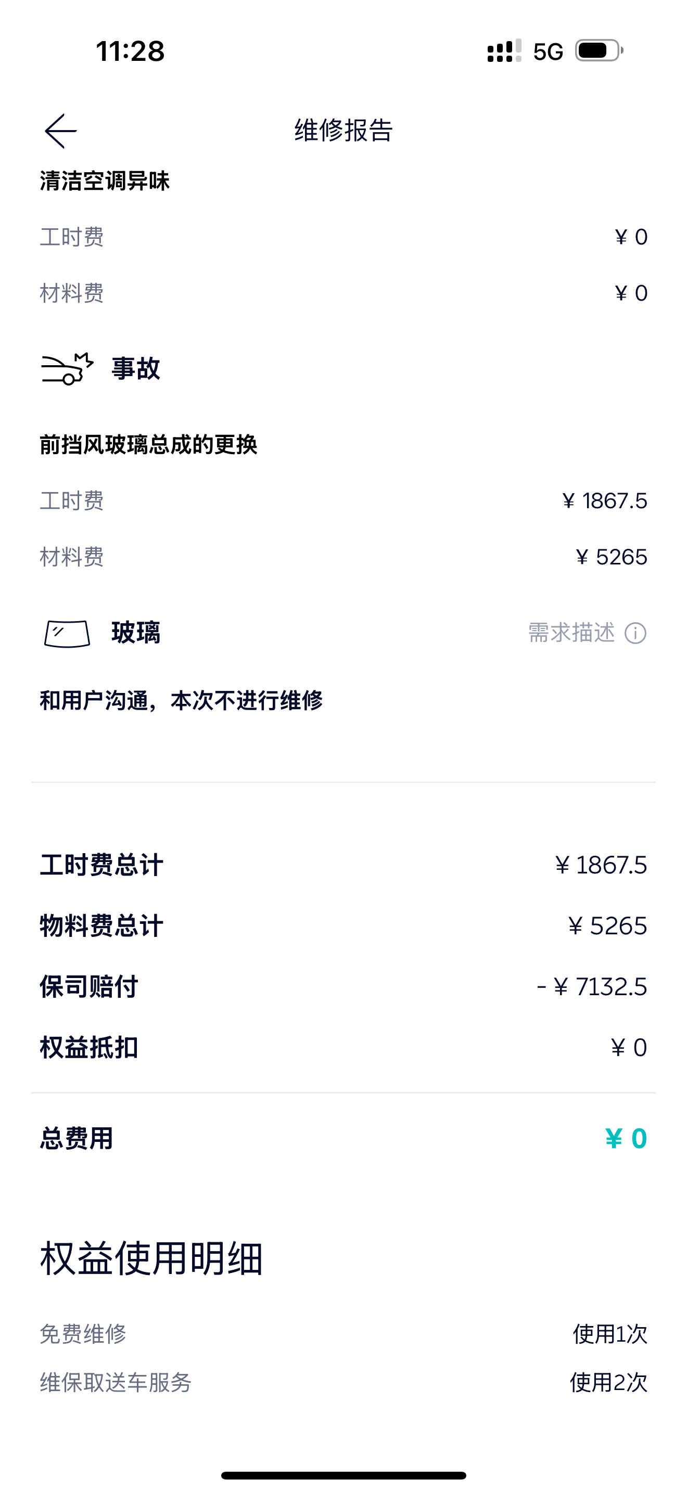The width and height of the screenshot is (687, 1492).
Task: Tap the accident car crash icon
Action: coord(67,368)
